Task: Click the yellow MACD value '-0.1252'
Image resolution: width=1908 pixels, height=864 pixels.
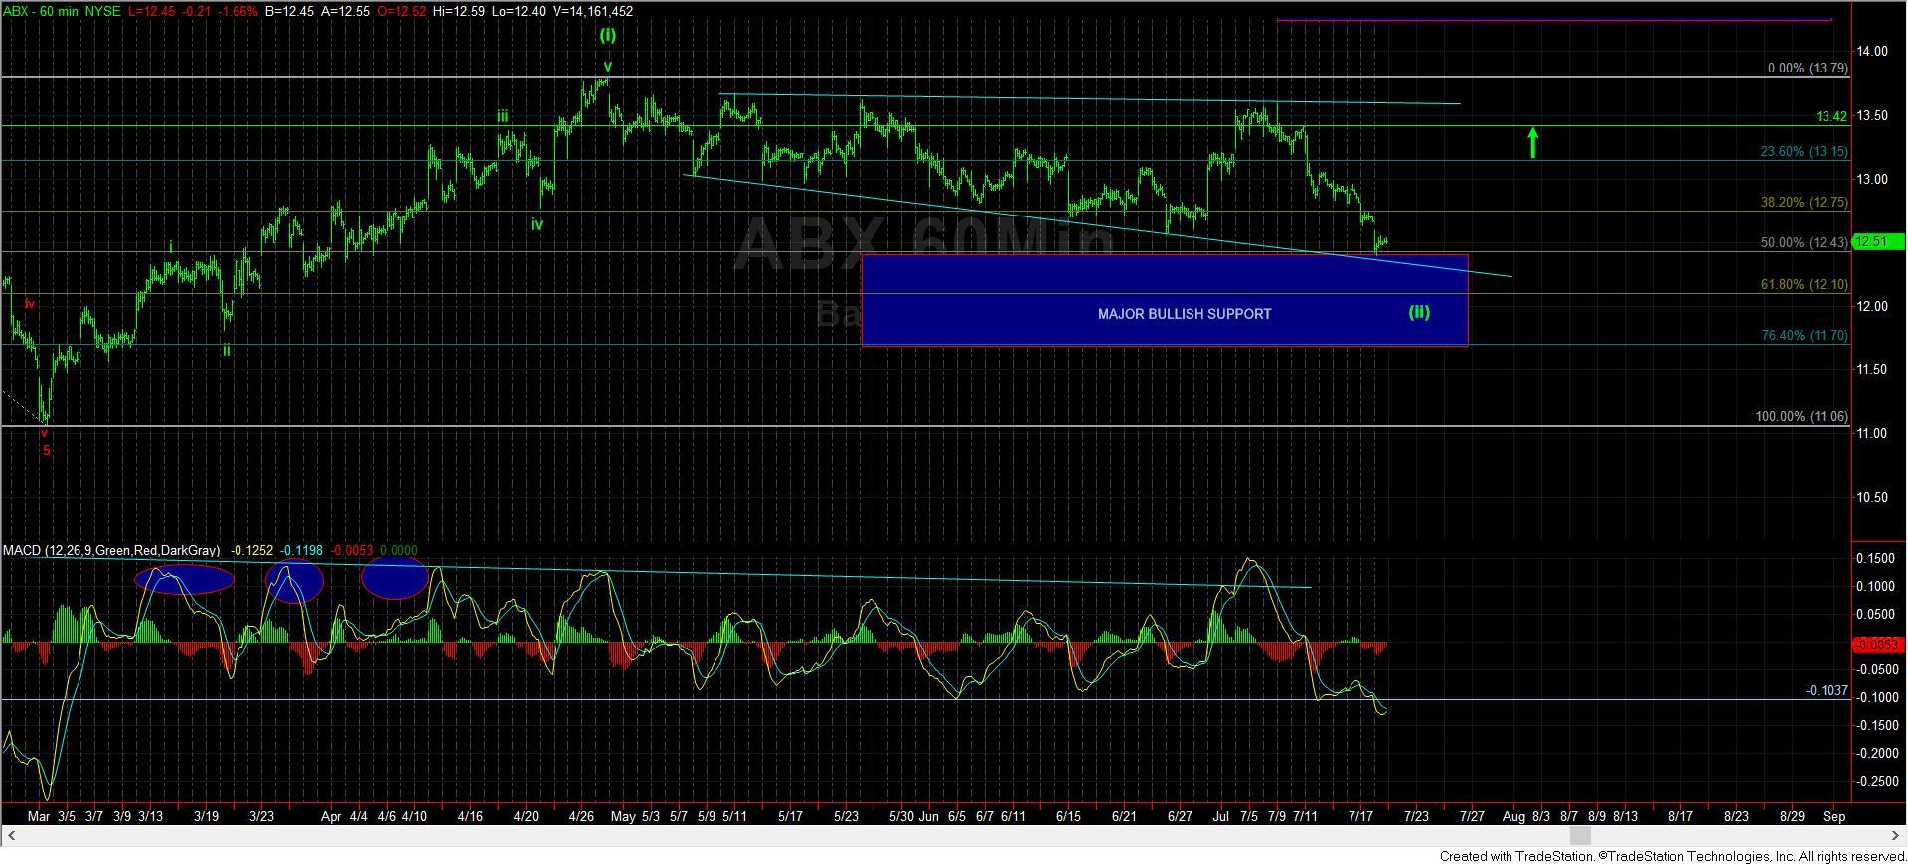Action: [252, 550]
